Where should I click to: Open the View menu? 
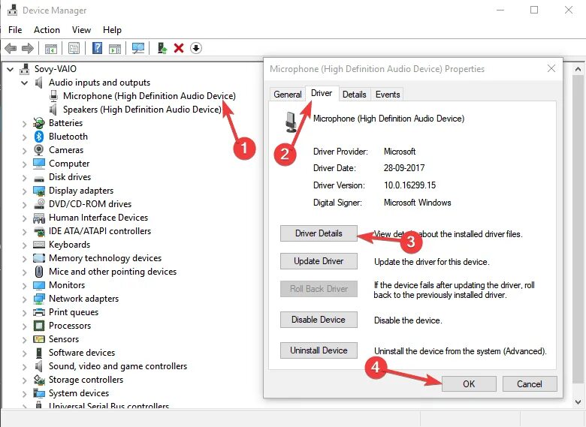point(81,30)
